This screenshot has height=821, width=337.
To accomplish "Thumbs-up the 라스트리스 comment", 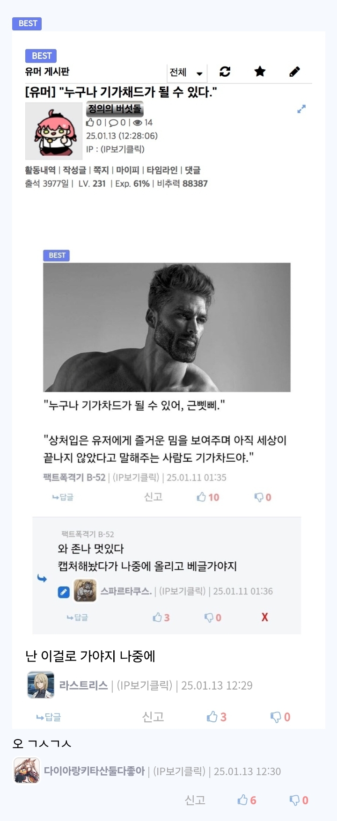I will (217, 717).
